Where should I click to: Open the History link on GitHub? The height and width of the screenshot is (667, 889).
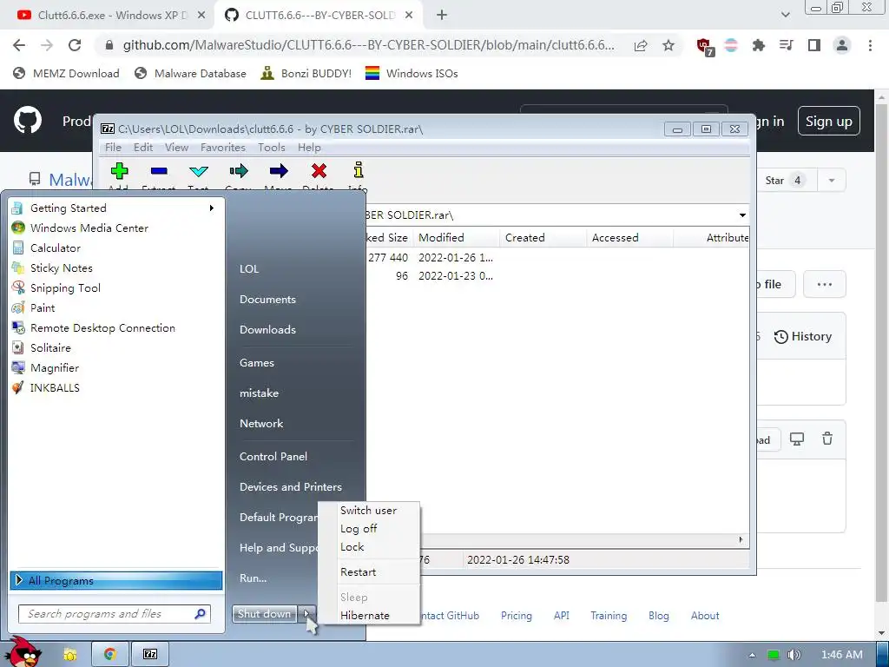[x=803, y=336]
